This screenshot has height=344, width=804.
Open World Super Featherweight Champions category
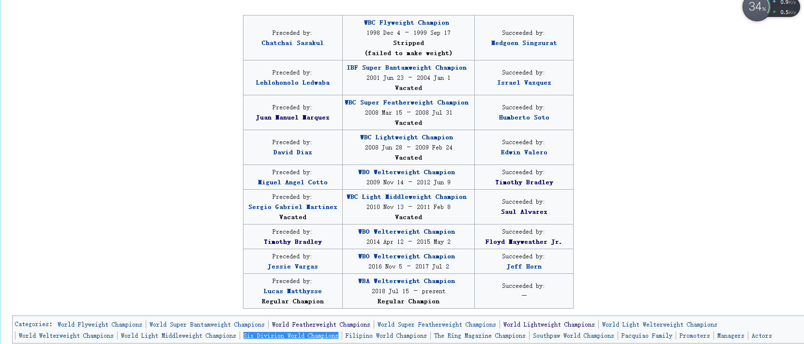pos(437,325)
